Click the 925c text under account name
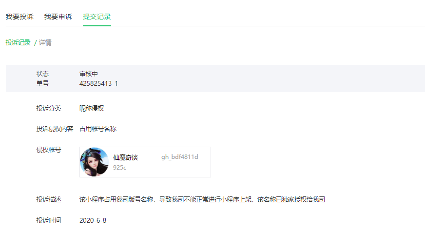 119,168
